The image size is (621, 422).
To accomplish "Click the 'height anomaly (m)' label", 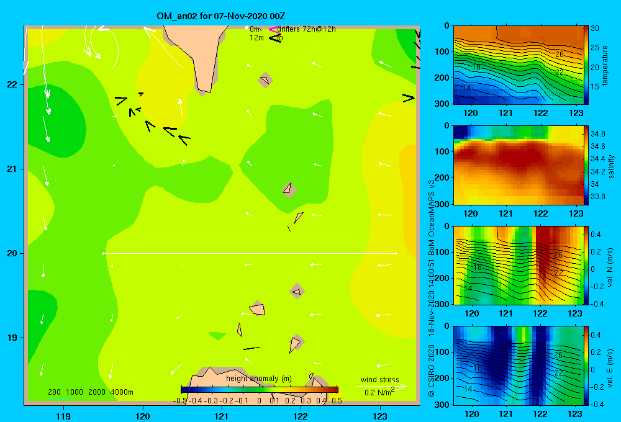I will point(258,379).
